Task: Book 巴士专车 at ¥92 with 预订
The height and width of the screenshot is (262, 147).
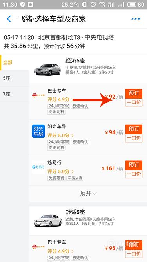Action: (x=134, y=94)
